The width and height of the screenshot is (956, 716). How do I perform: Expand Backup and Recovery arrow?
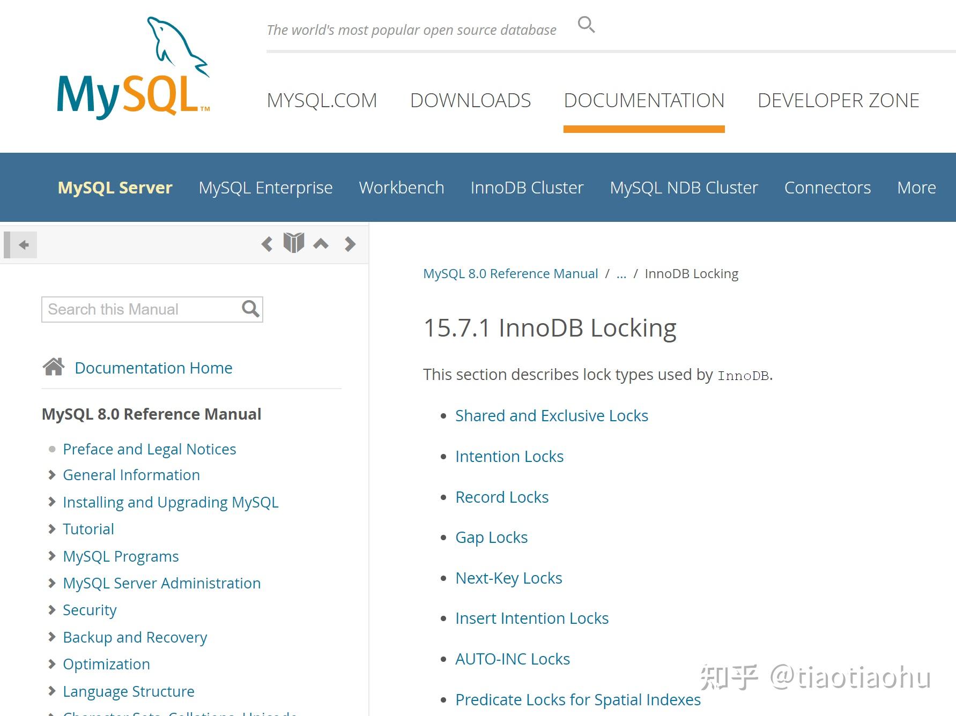(x=52, y=637)
